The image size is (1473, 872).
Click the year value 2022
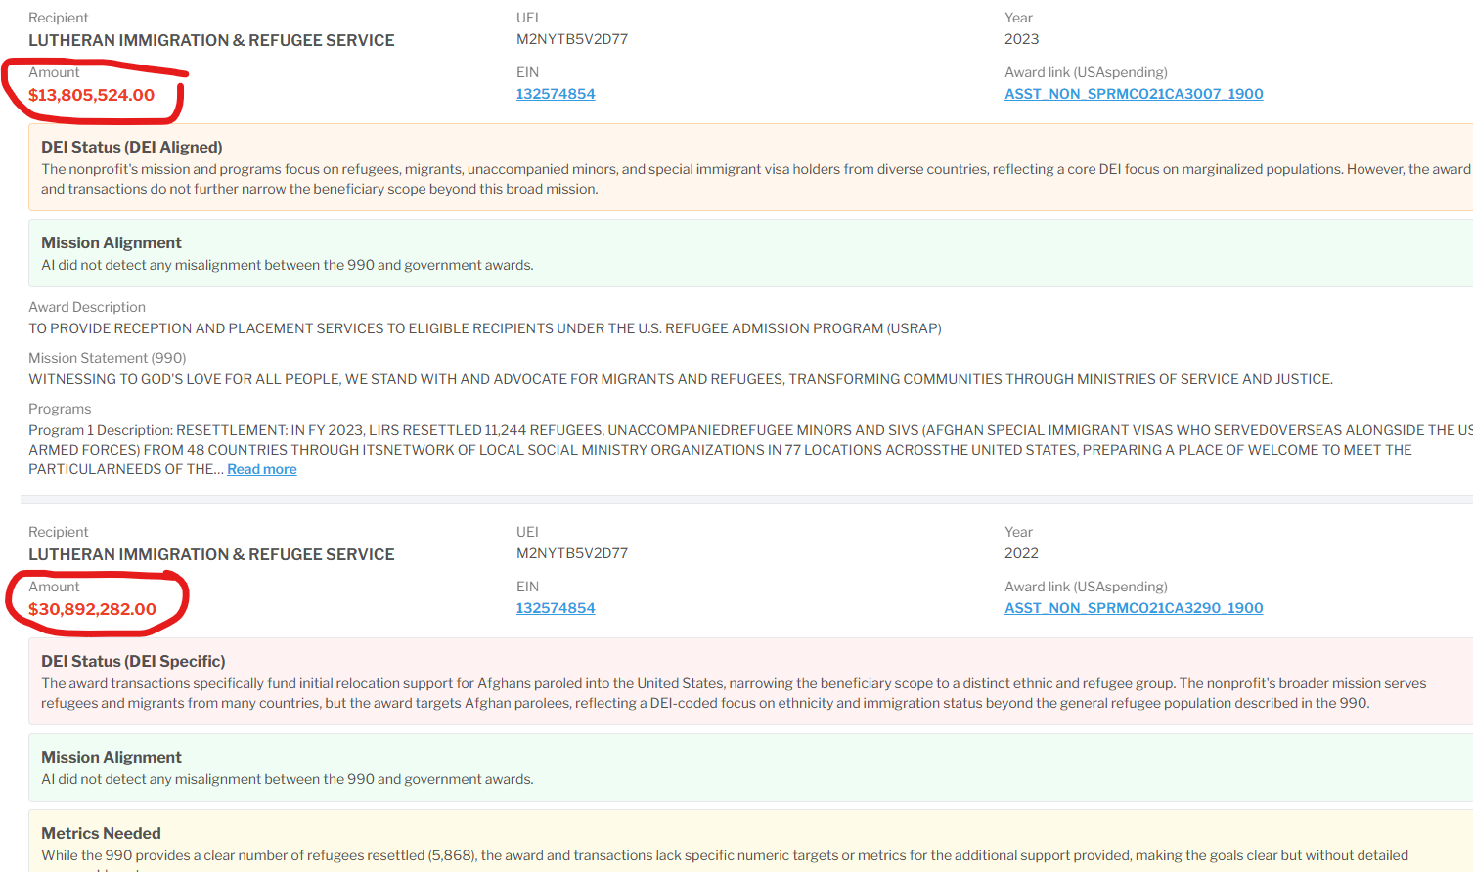click(1021, 553)
